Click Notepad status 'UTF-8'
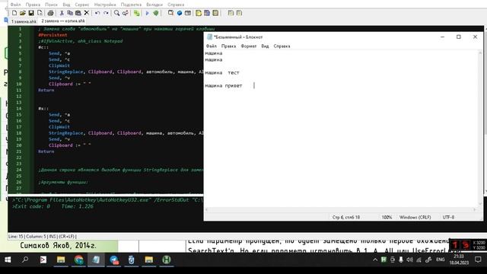Viewport: 487px width, 274px height. tap(448, 217)
